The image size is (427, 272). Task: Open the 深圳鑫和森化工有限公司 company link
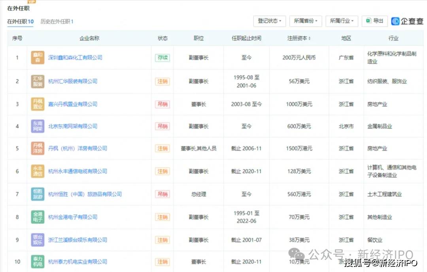[x=75, y=58]
